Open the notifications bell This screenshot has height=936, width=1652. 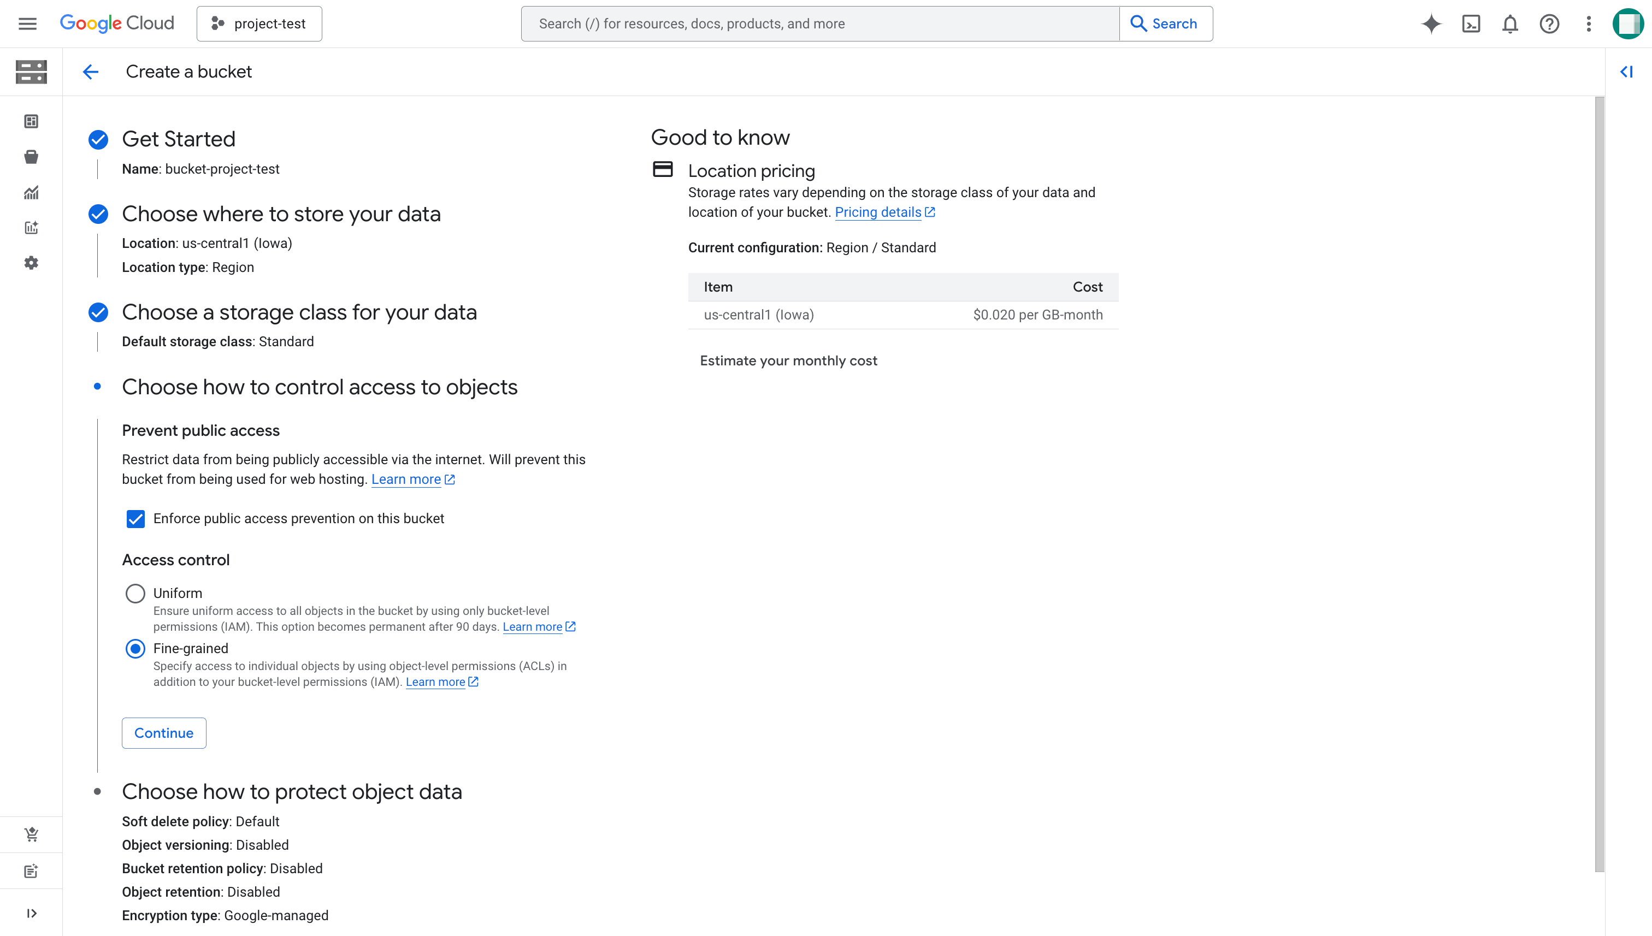pyautogui.click(x=1510, y=24)
